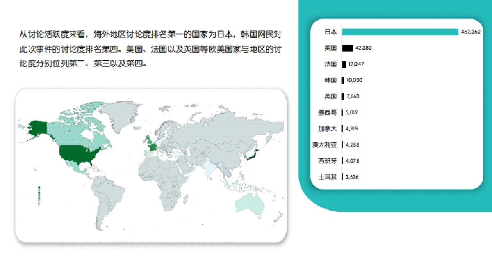Select the 土耳其 bar at the bottom

coord(344,177)
